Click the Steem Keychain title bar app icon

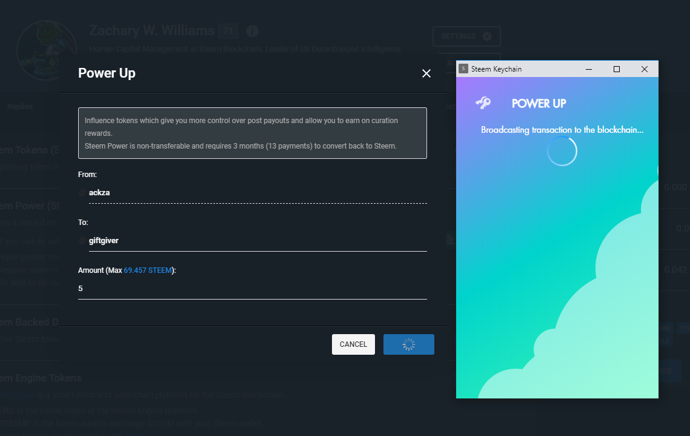coord(463,69)
